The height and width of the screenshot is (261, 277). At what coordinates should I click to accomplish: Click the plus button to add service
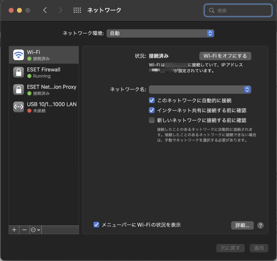point(14,230)
